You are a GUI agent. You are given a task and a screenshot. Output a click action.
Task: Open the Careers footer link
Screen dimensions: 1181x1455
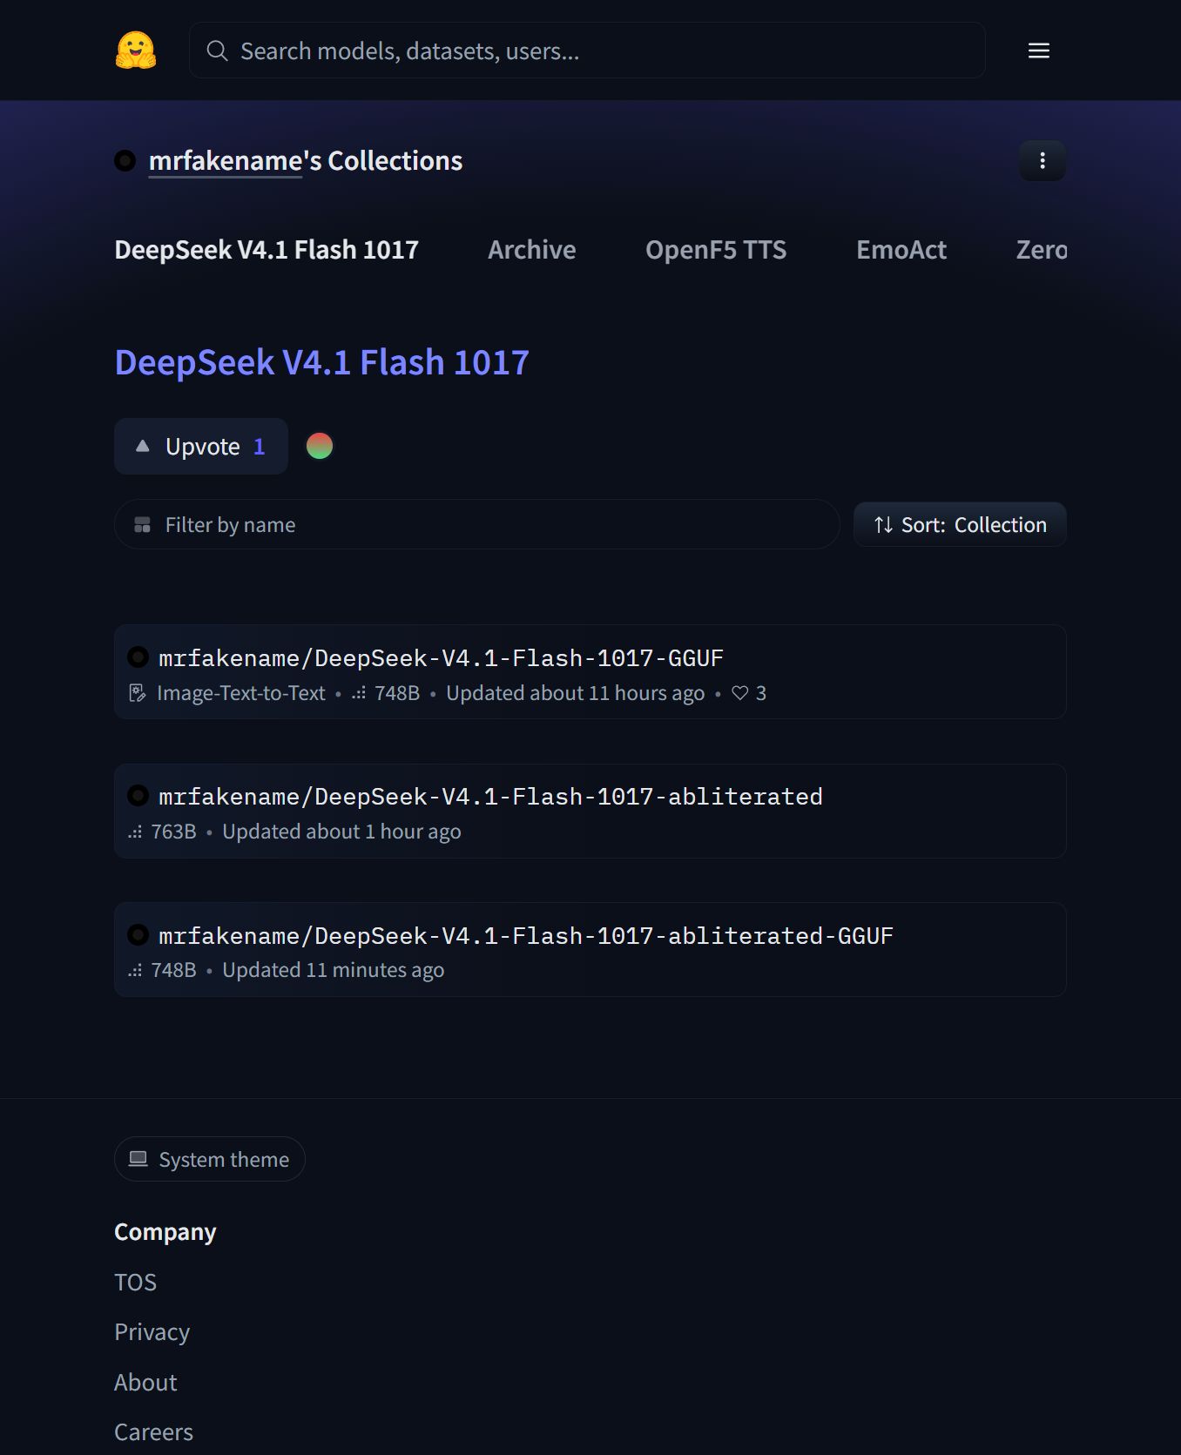154,1432
